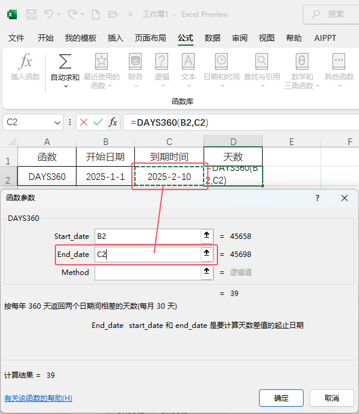Select column A header
This screenshot has height=414, width=359.
coord(47,142)
